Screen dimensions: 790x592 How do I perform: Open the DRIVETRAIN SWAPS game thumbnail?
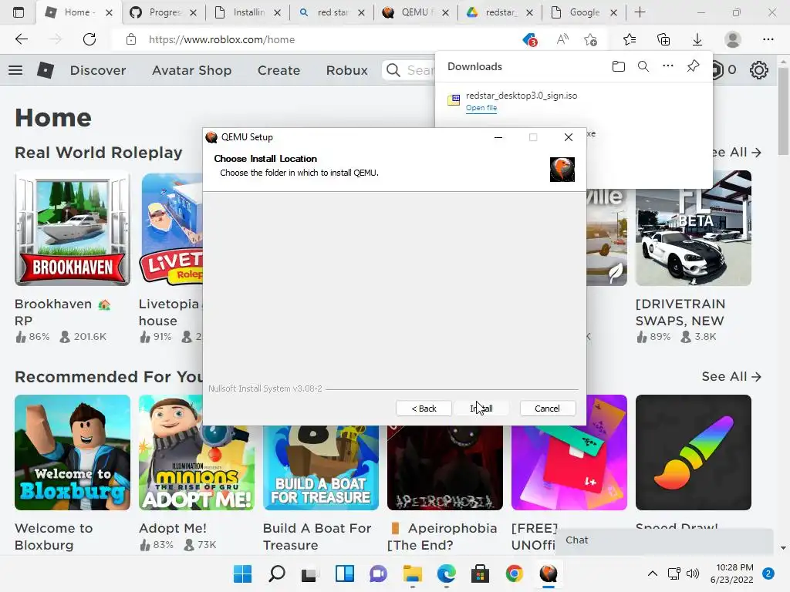coord(694,228)
